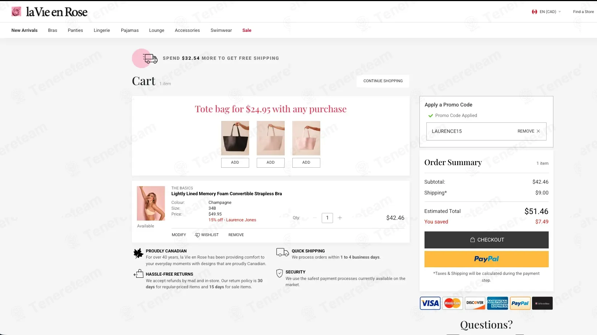This screenshot has width=597, height=335.
Task: Click the MasterCard icon
Action: [452, 303]
